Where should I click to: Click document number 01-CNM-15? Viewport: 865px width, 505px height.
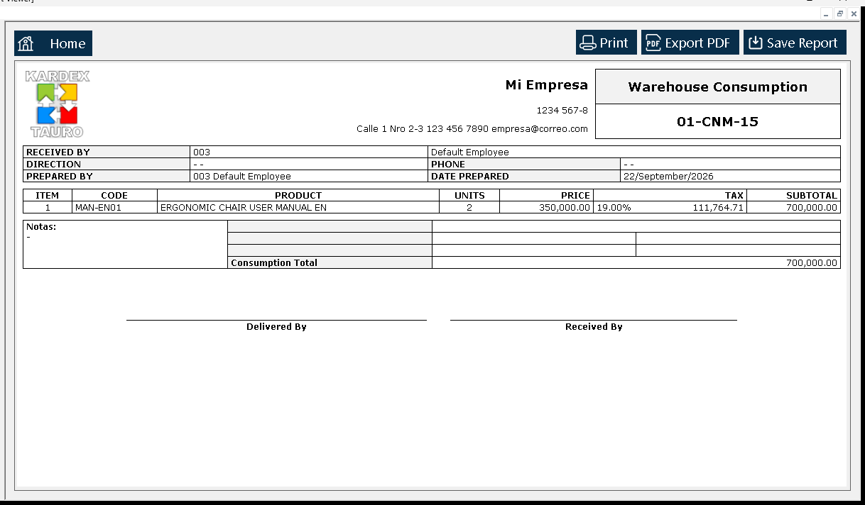[x=717, y=121]
